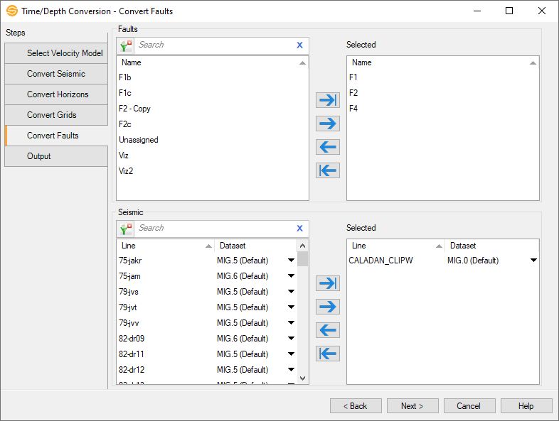Open dataset dropdown for line 75-jam
Screen dimensions: 559x421
(291, 276)
